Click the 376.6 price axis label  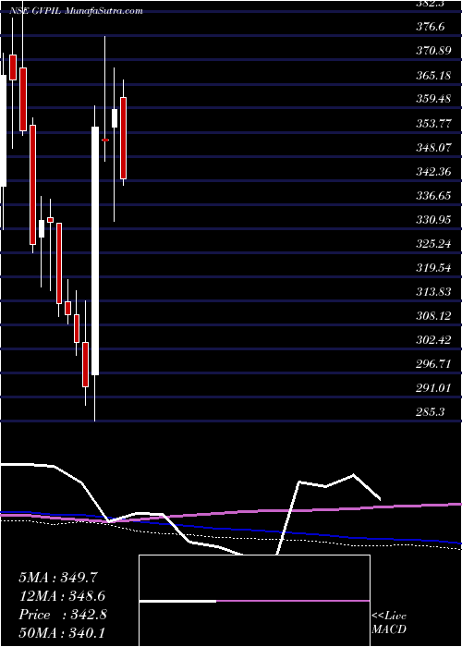click(x=431, y=27)
